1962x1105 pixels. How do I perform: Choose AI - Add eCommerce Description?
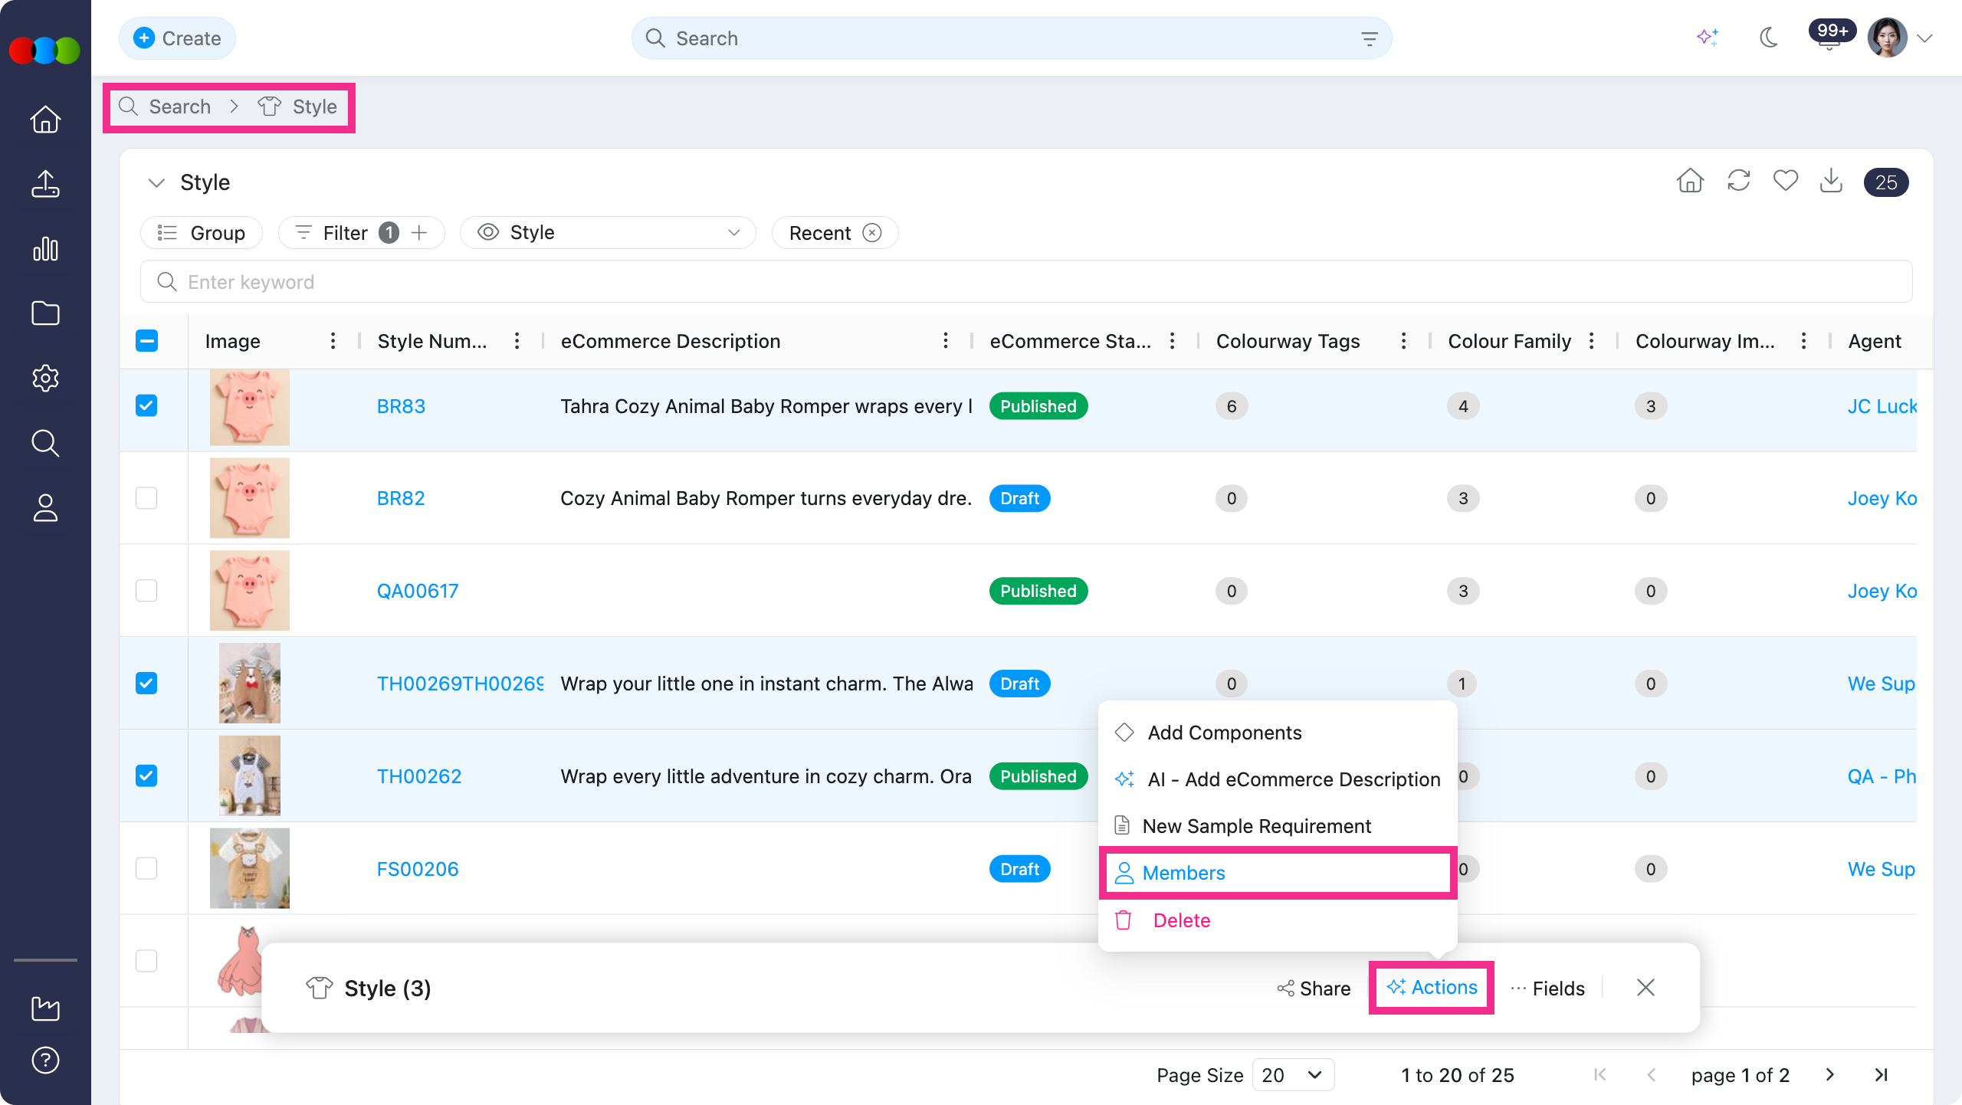(x=1278, y=779)
